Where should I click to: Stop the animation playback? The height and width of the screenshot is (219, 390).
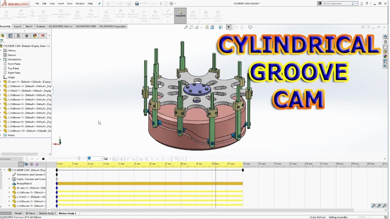[x=43, y=159]
